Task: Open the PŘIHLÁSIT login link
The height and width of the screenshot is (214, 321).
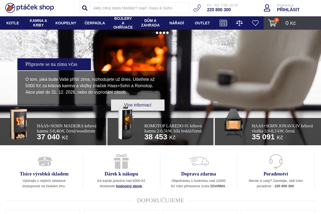Action: click(288, 10)
